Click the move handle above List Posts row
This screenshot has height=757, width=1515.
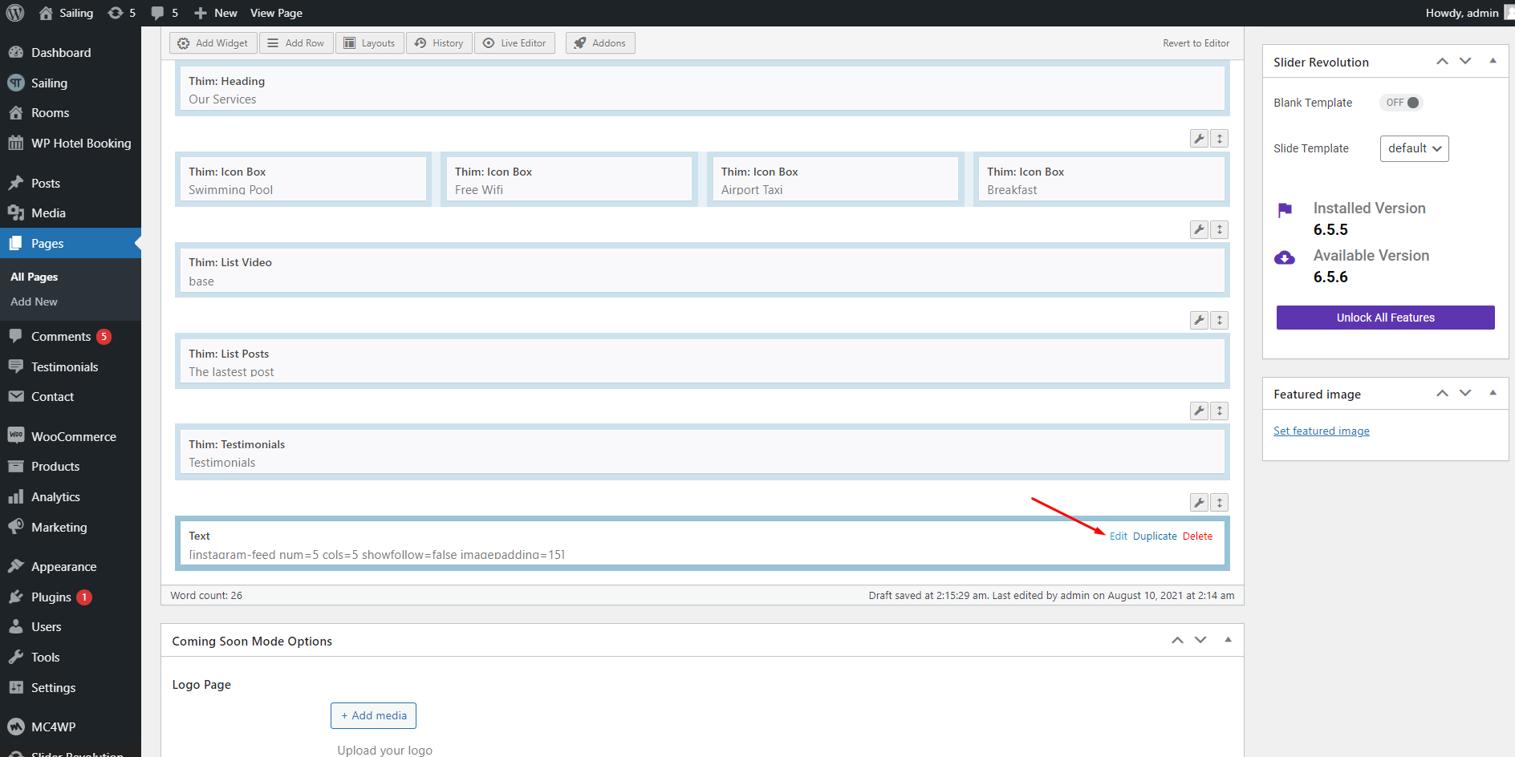(1220, 320)
